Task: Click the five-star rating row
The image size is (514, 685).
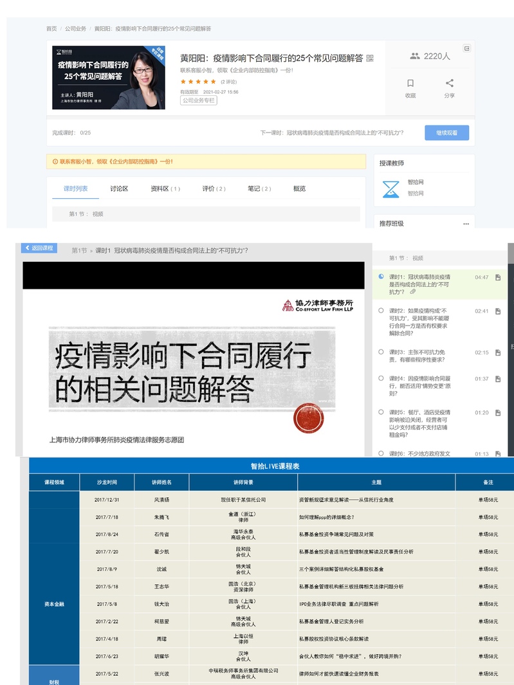Action: [198, 82]
